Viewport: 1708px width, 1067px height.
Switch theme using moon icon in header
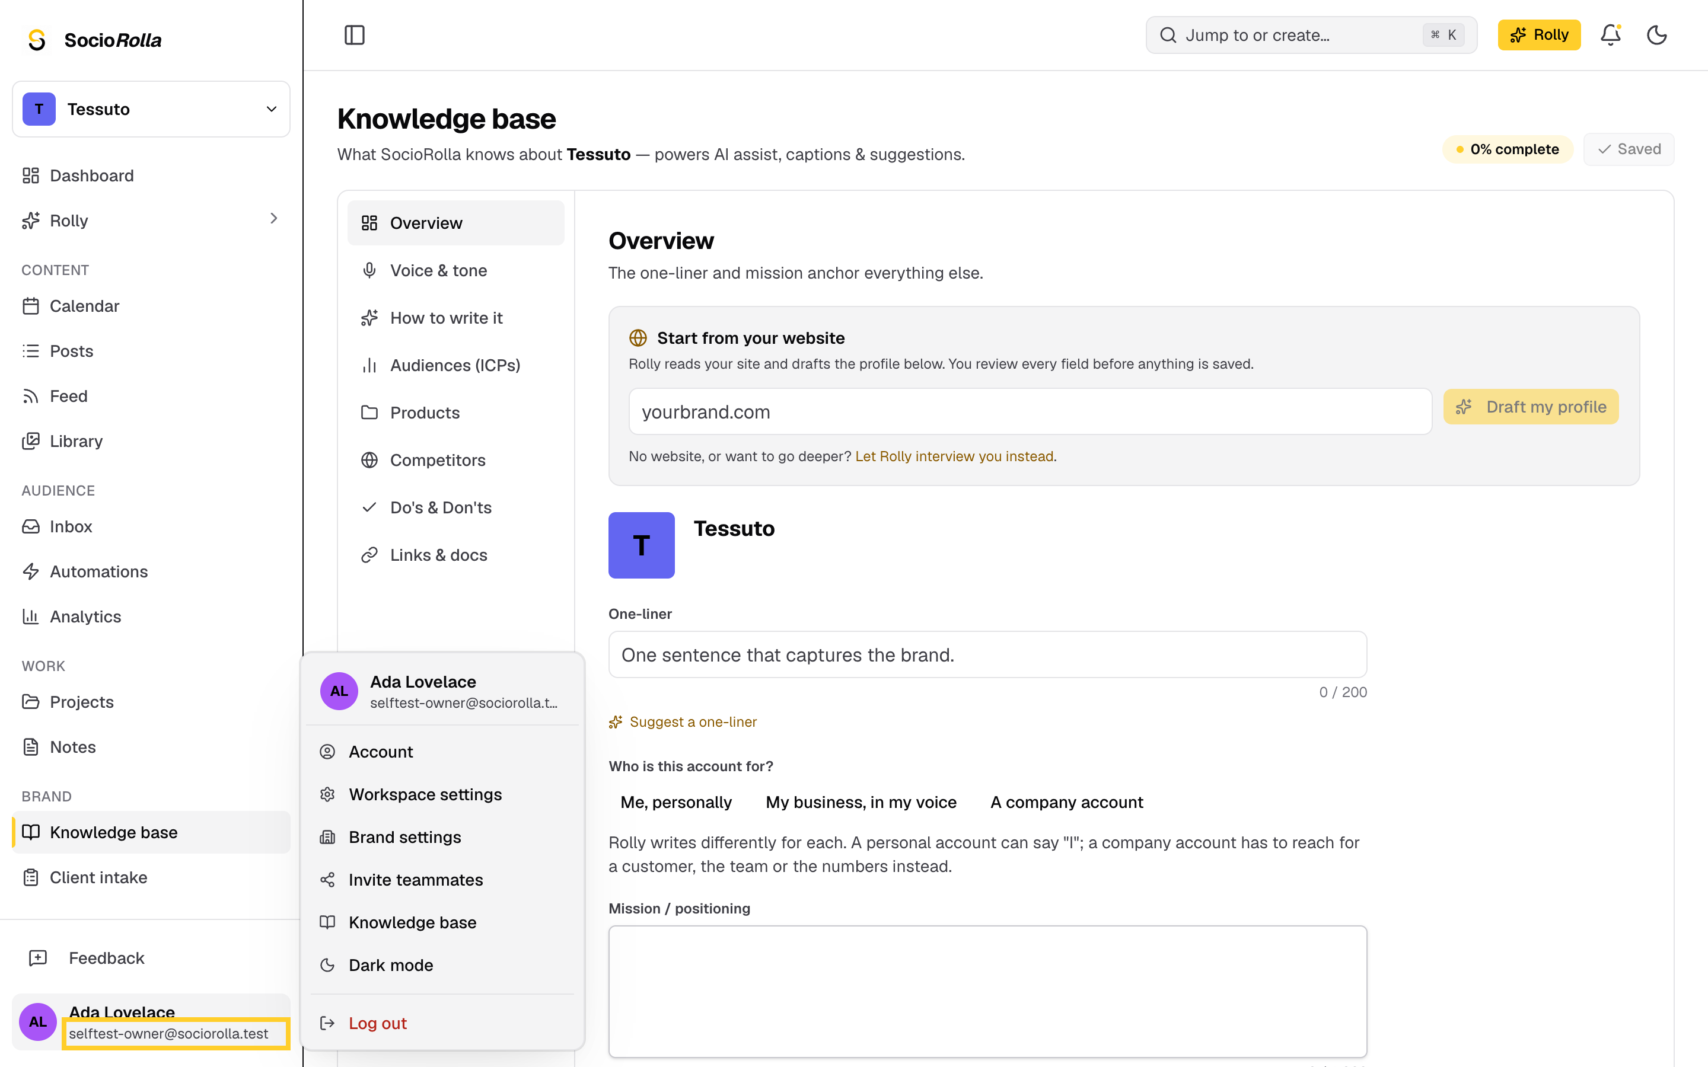pyautogui.click(x=1656, y=34)
